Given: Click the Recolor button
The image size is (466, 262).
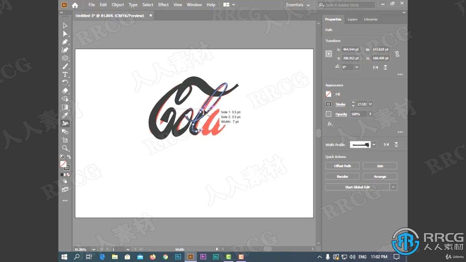Looking at the screenshot, I should [343, 176].
